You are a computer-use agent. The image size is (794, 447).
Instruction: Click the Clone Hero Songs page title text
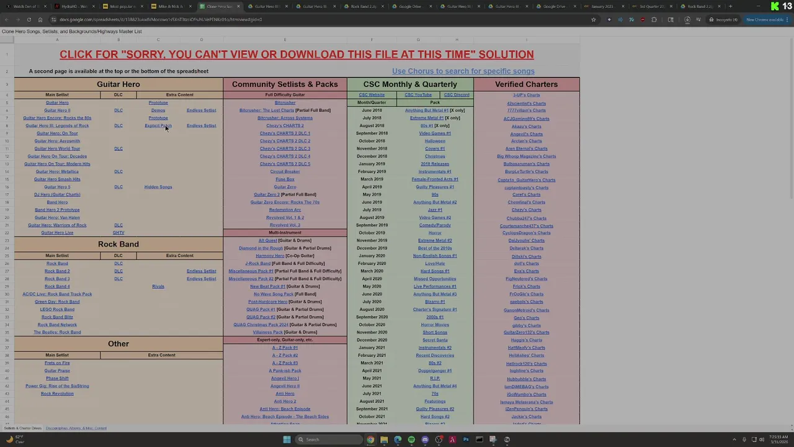point(72,32)
